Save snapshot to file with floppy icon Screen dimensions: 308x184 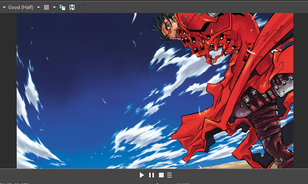point(72,7)
